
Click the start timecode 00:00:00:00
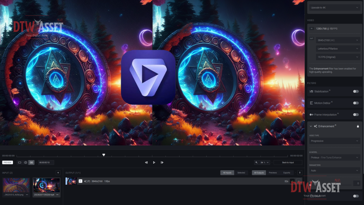[9, 156]
